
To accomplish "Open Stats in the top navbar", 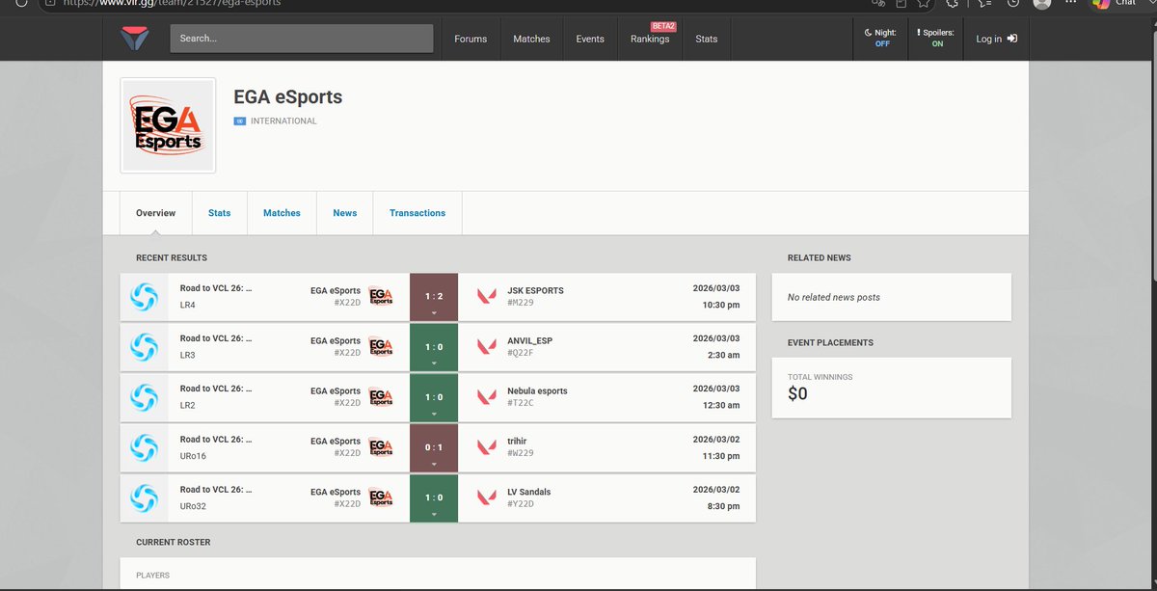I will coord(707,39).
